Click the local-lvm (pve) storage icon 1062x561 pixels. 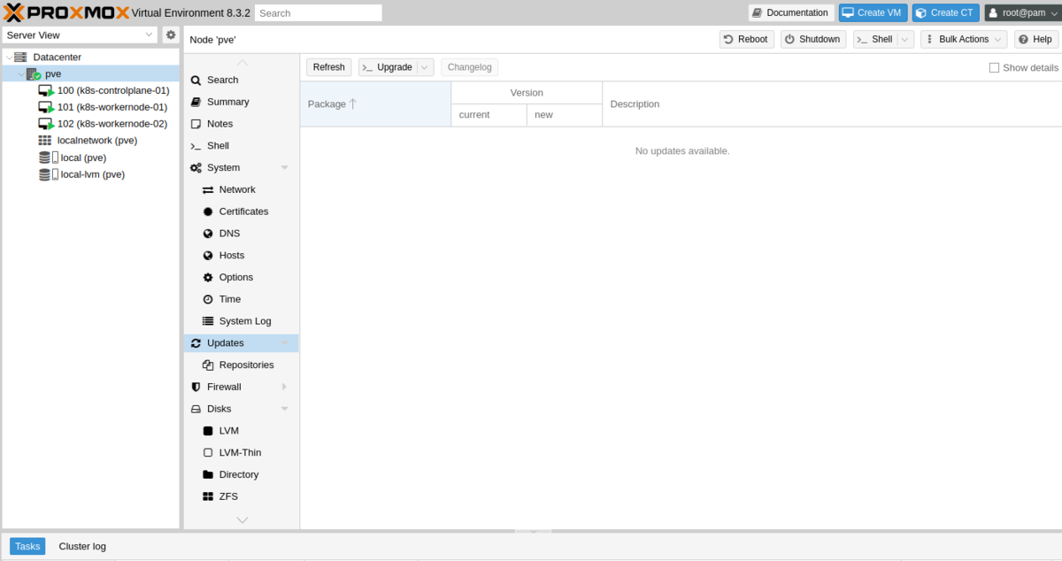click(49, 174)
